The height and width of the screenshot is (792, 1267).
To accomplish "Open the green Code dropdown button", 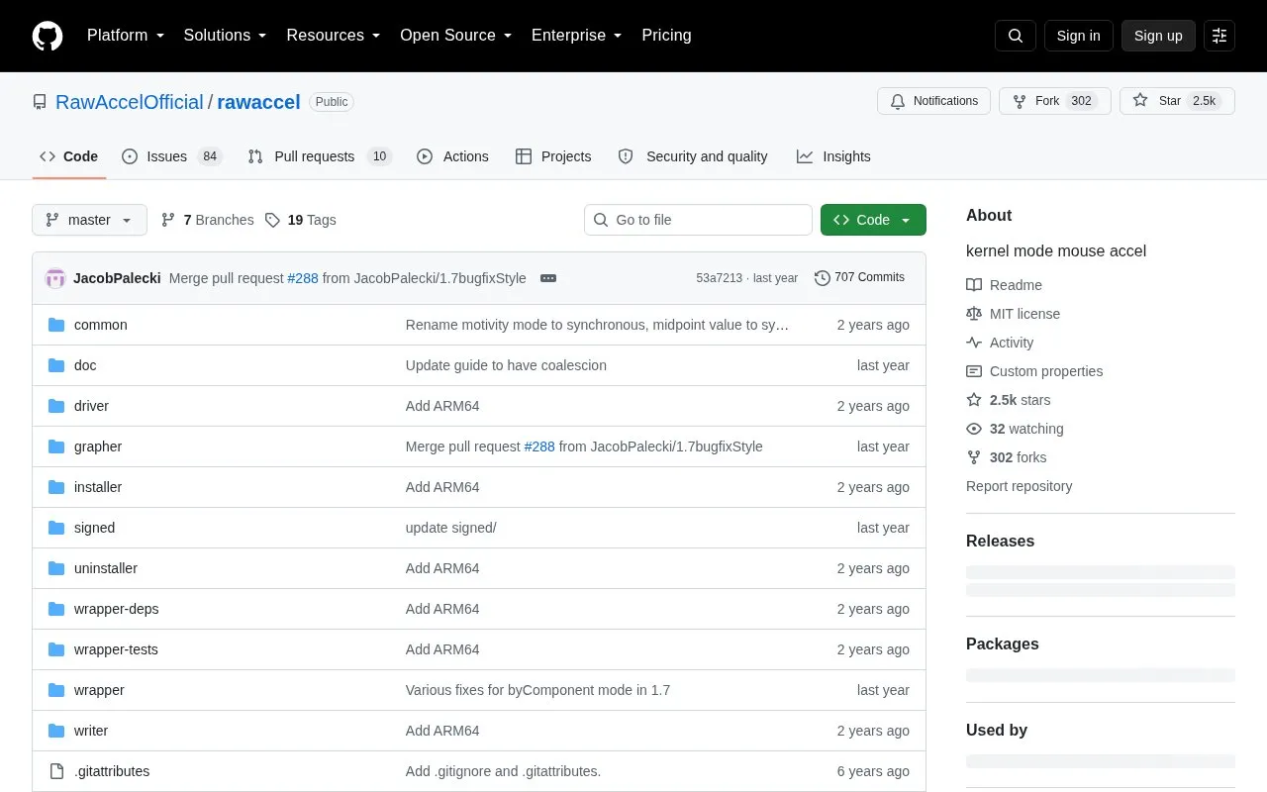I will [873, 220].
